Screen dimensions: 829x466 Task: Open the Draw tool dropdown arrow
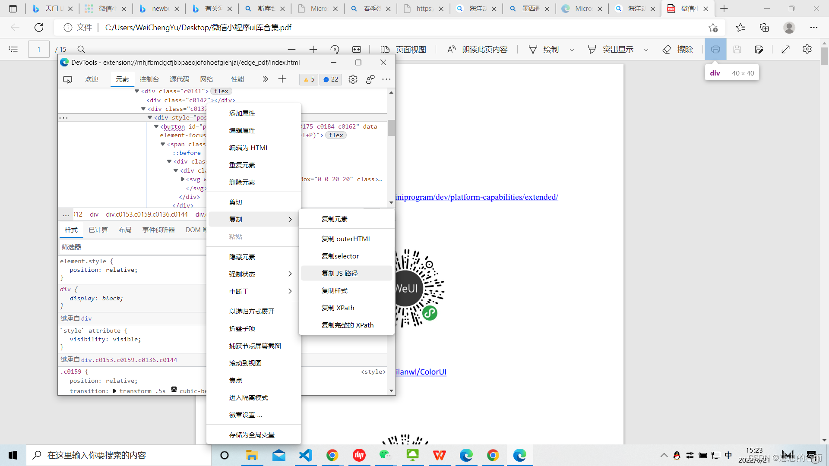(x=572, y=50)
